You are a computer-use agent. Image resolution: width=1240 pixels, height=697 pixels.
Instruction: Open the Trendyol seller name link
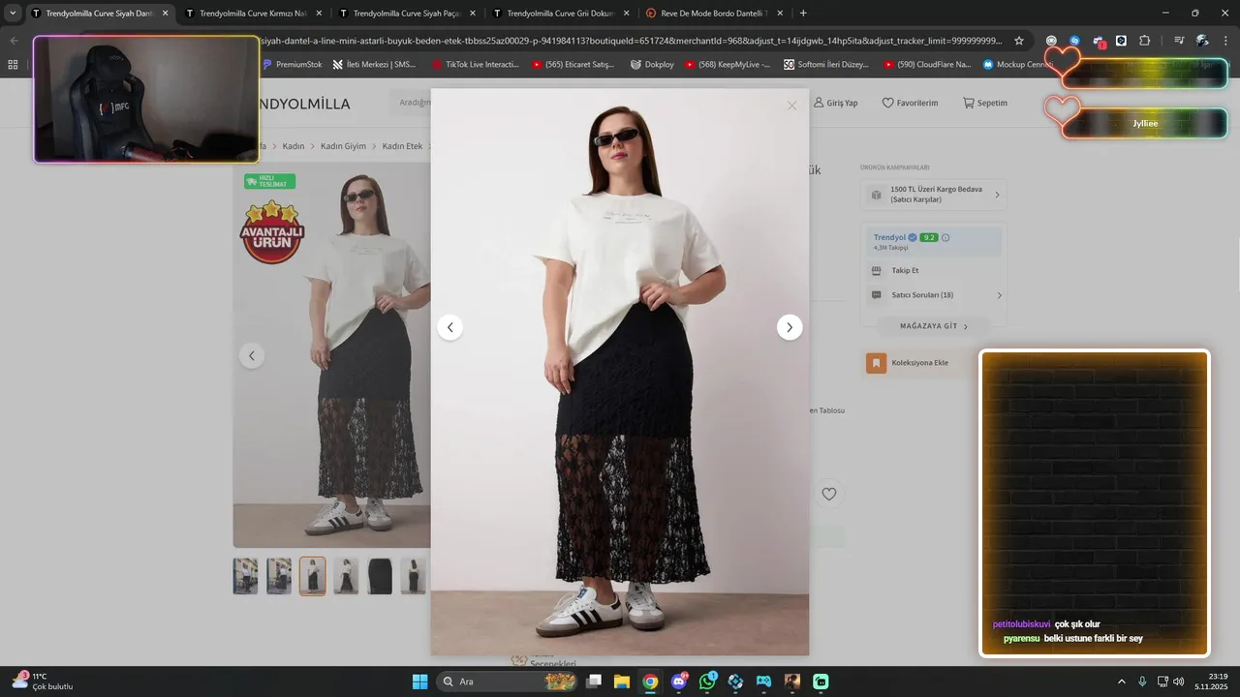point(889,237)
